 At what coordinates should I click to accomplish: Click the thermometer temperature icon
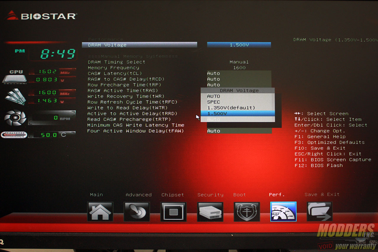(14, 135)
